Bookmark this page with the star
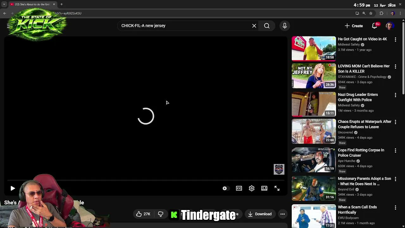405x228 pixels. point(371,13)
